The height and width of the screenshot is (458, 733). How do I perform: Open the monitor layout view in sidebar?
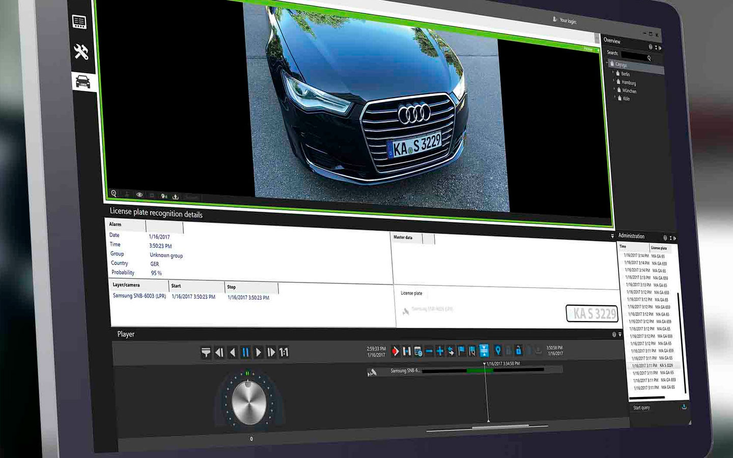pos(79,22)
